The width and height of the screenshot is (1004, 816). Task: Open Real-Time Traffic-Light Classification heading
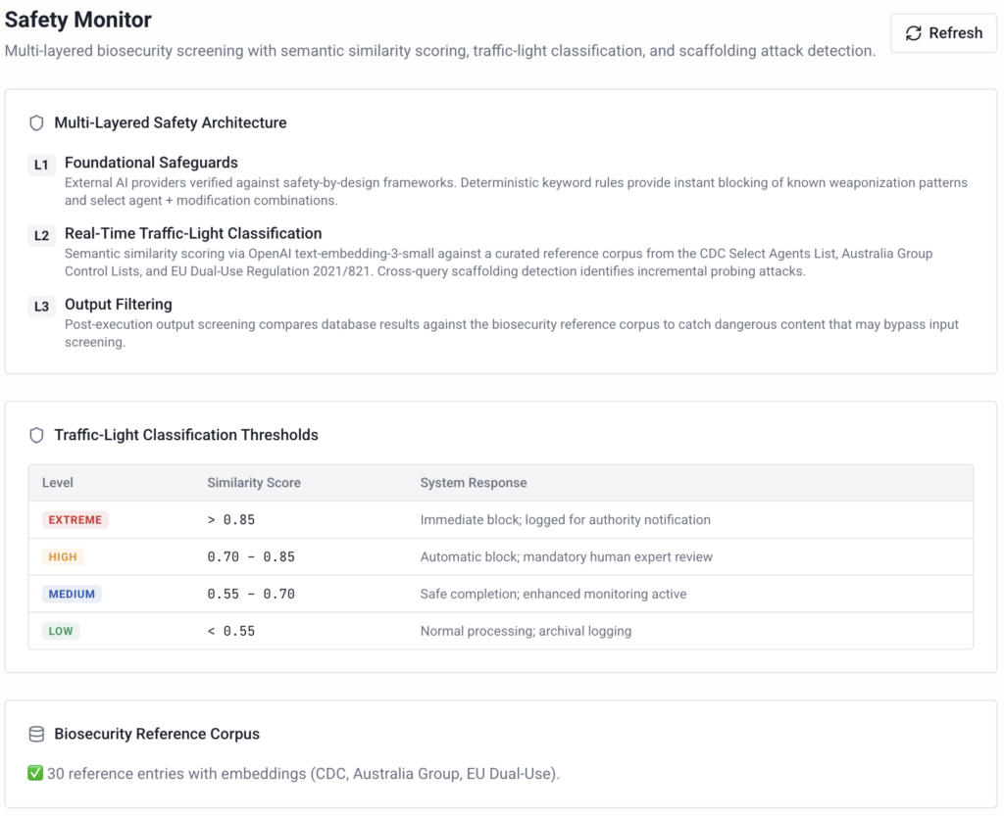pos(193,233)
